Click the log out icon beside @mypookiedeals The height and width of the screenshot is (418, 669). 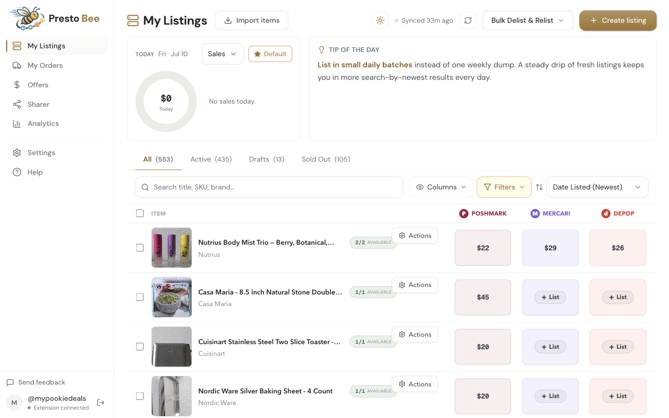(101, 403)
